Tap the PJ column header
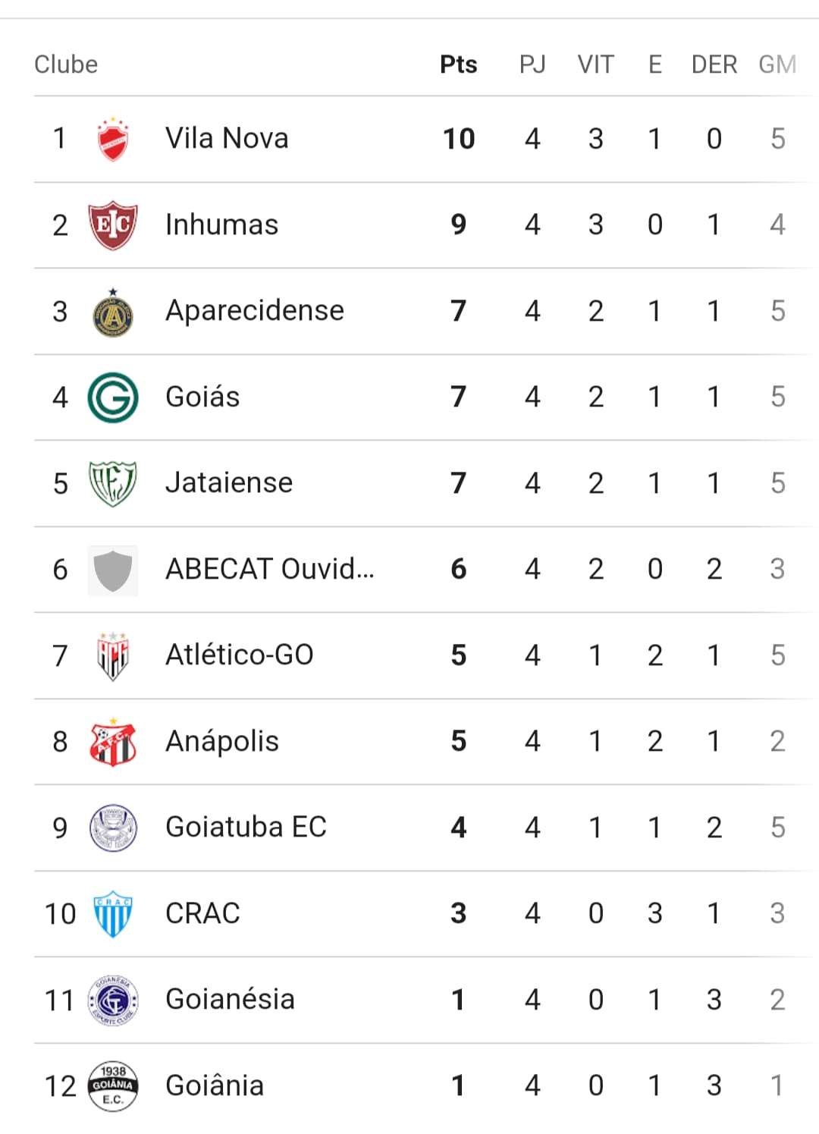The image size is (819, 1134). (x=532, y=64)
